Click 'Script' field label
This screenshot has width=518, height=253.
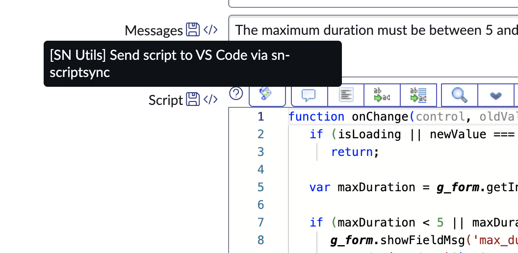click(165, 100)
